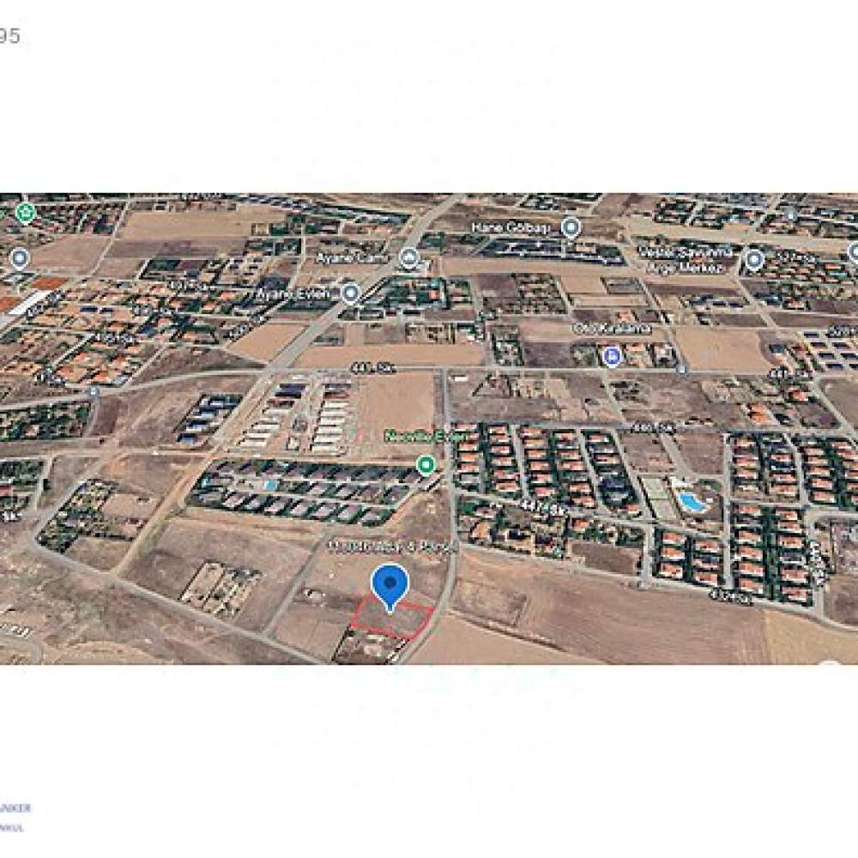Click the partially visible pin at right edge
The image size is (858, 858).
pyautogui.click(x=853, y=253)
